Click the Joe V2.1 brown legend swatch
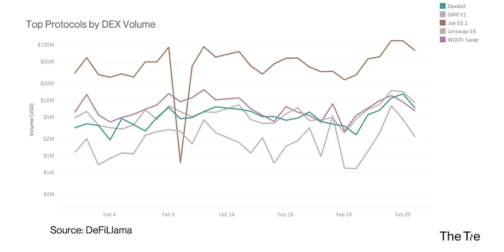Screen dimensions: 504x252 point(443,23)
